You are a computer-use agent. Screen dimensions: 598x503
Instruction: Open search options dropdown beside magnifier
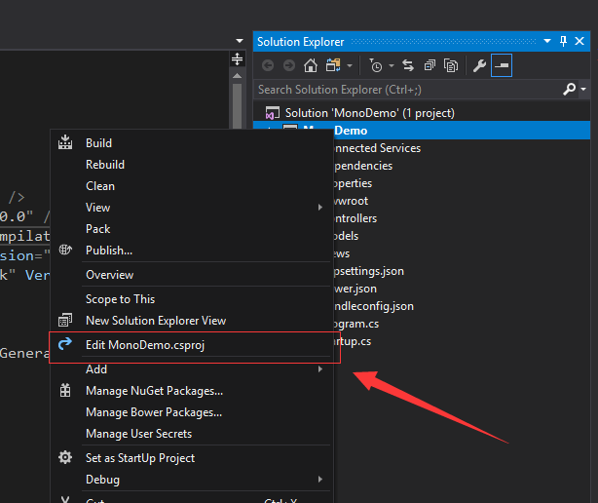point(583,90)
